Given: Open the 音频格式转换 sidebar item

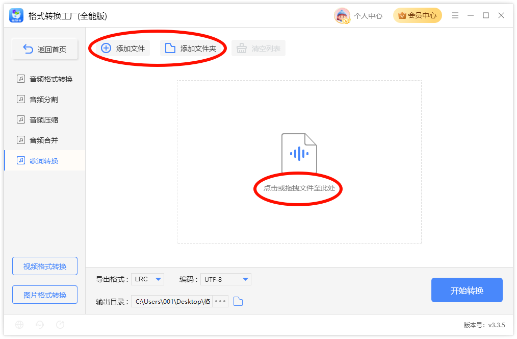Looking at the screenshot, I should click(x=45, y=79).
